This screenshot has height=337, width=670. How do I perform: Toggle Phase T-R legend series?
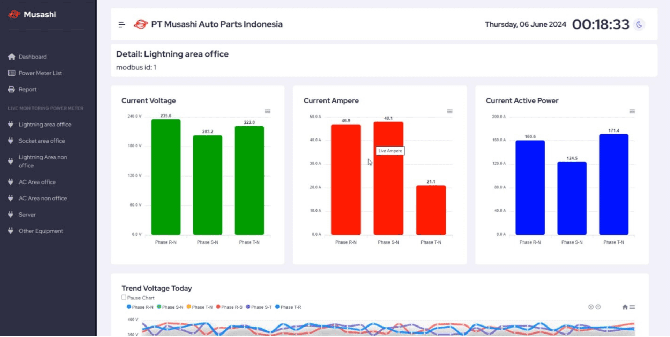pyautogui.click(x=288, y=307)
